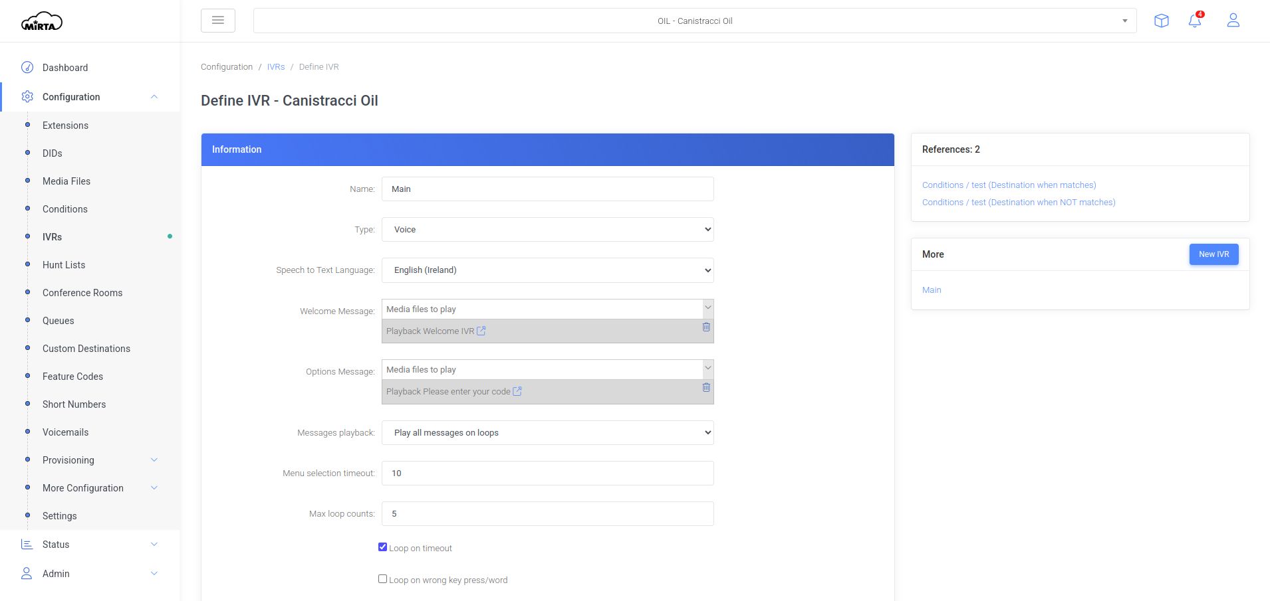
Task: Open the user profile icon
Action: point(1233,21)
